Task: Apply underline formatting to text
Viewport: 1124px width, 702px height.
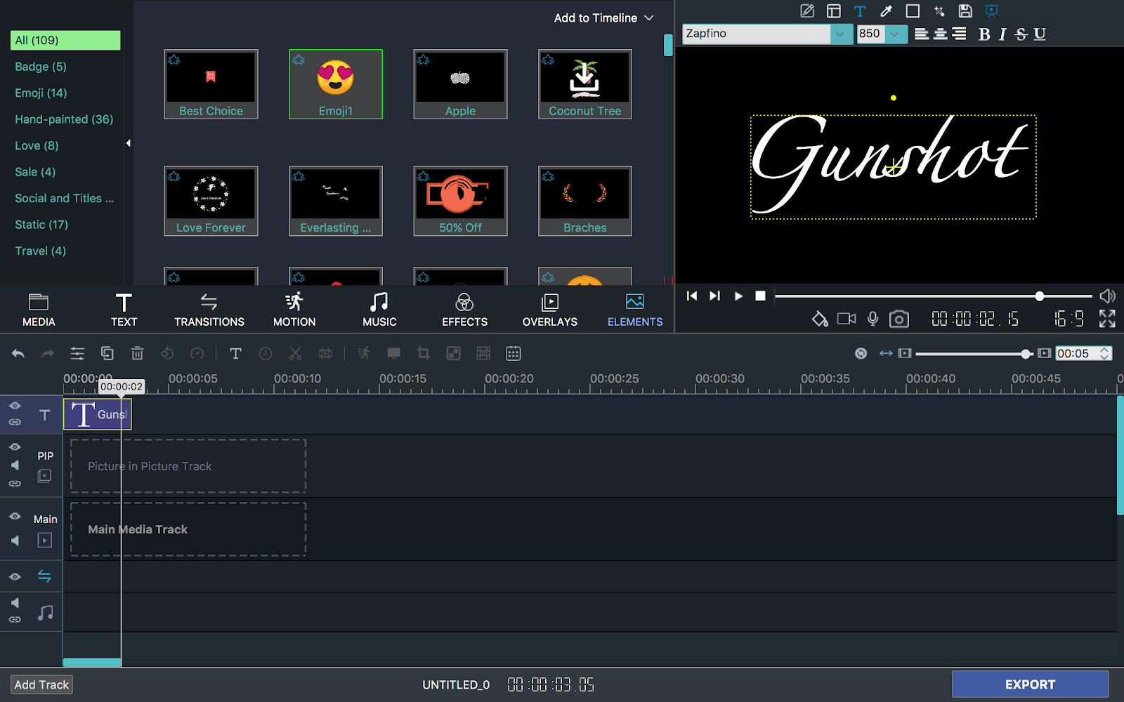Action: click(1040, 34)
